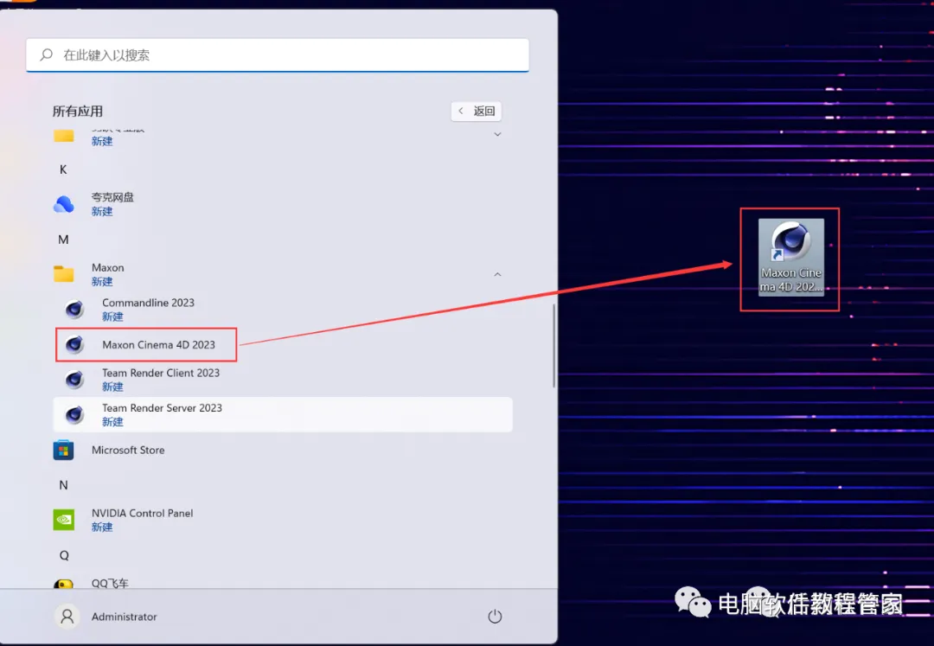The image size is (934, 646).
Task: Open NVIDIA Control Panel label
Action: (x=143, y=513)
